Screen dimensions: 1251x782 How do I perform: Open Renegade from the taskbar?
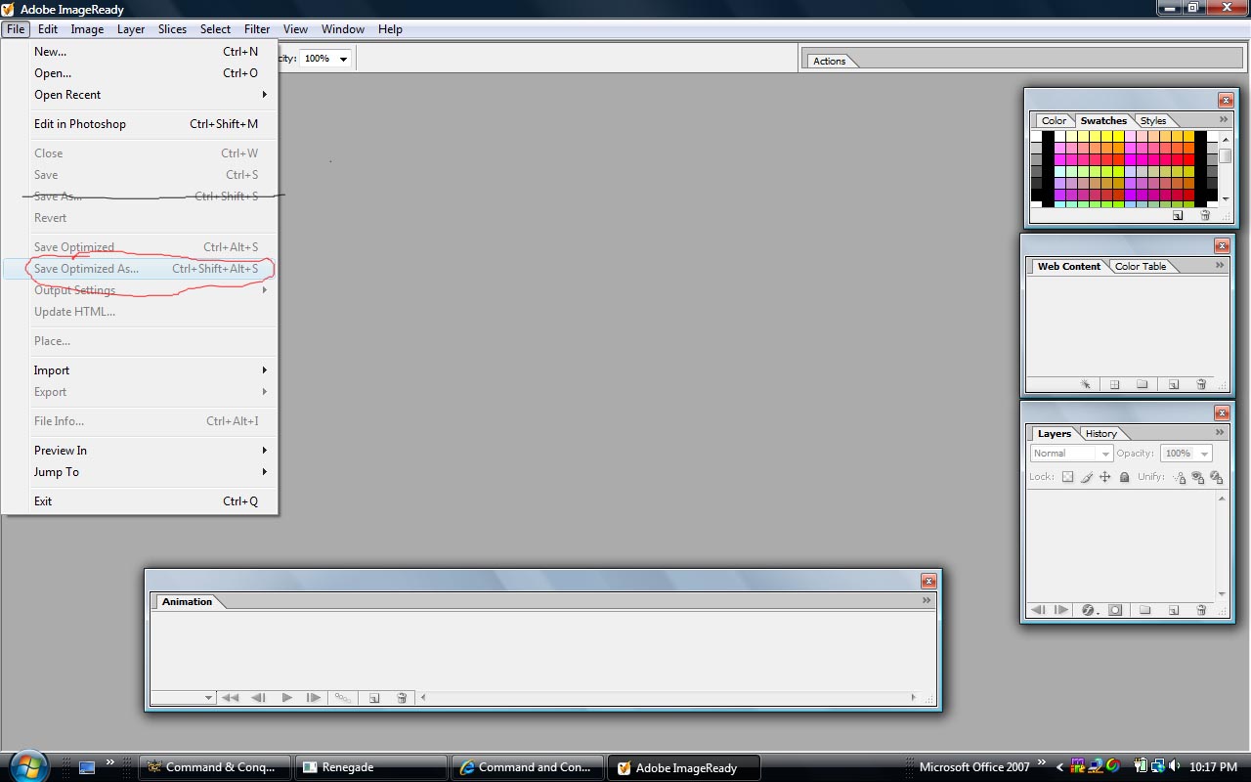(x=371, y=767)
